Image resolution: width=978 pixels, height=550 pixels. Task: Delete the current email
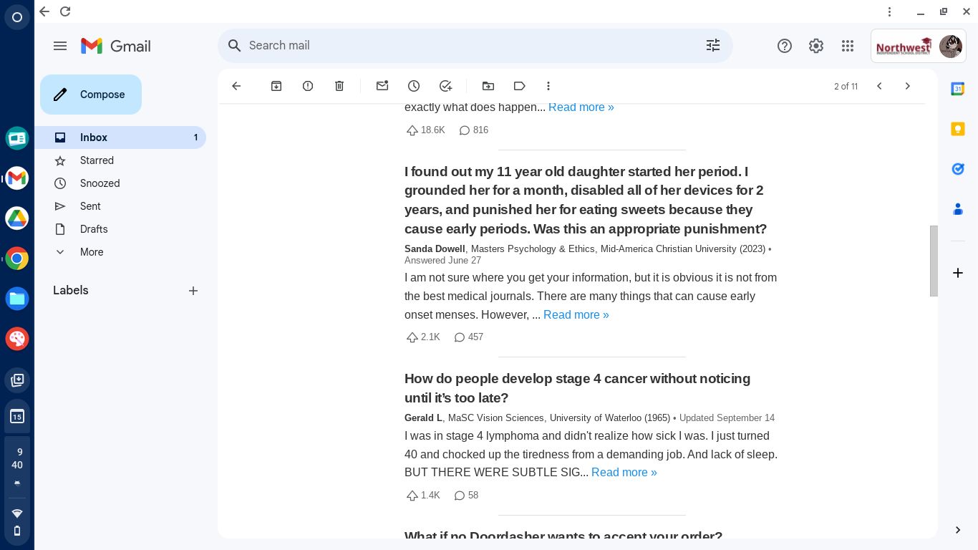(x=339, y=86)
